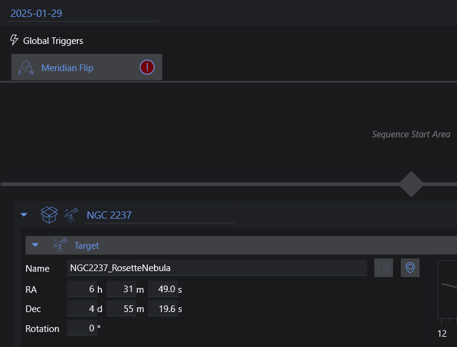The height and width of the screenshot is (347, 457).
Task: Click the Dec minutes field showing 55
Action: coord(121,308)
